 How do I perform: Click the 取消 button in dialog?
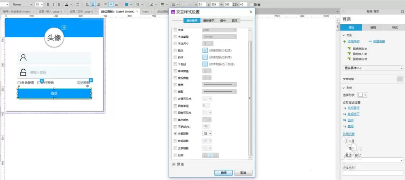coord(243,173)
